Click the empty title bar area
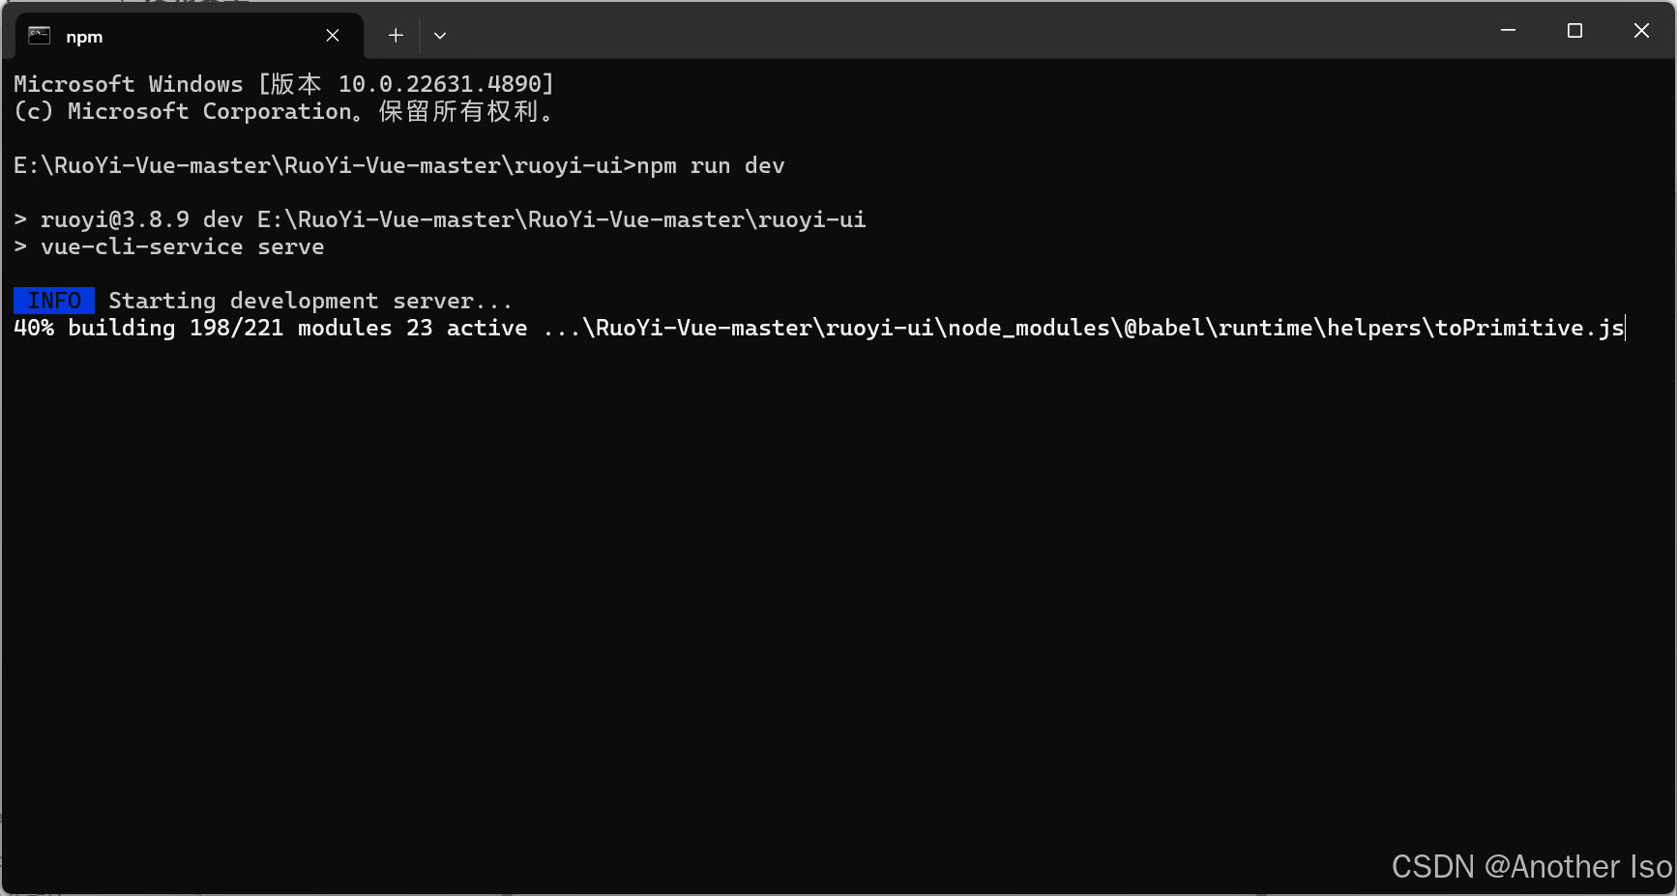 click(967, 31)
